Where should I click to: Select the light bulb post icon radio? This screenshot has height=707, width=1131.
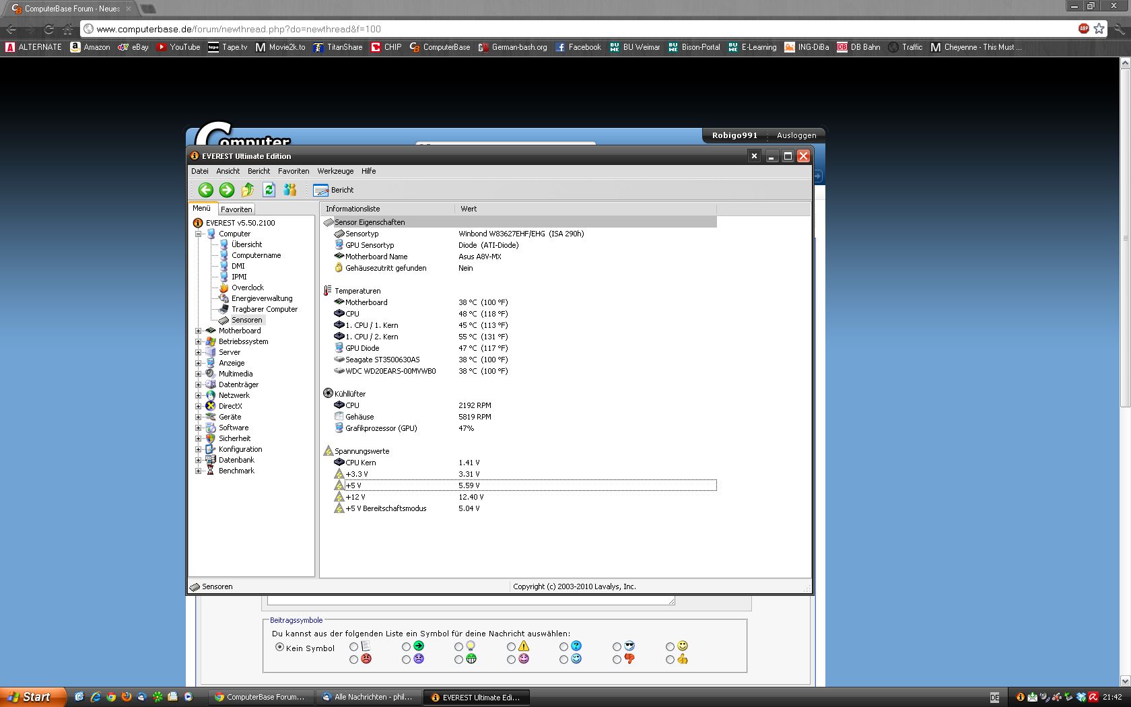[x=458, y=646]
